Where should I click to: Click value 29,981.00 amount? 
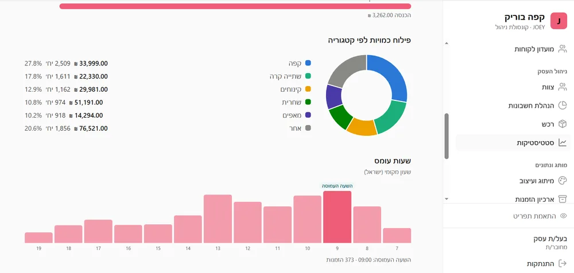[x=94, y=89]
